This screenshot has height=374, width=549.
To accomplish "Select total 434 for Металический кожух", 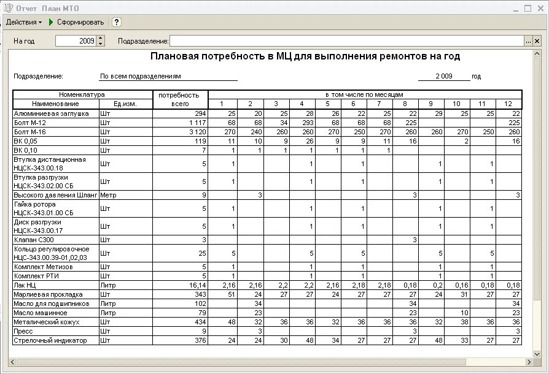I will 180,322.
